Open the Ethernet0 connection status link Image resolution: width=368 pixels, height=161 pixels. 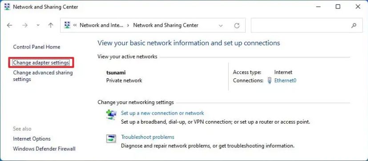[285, 80]
